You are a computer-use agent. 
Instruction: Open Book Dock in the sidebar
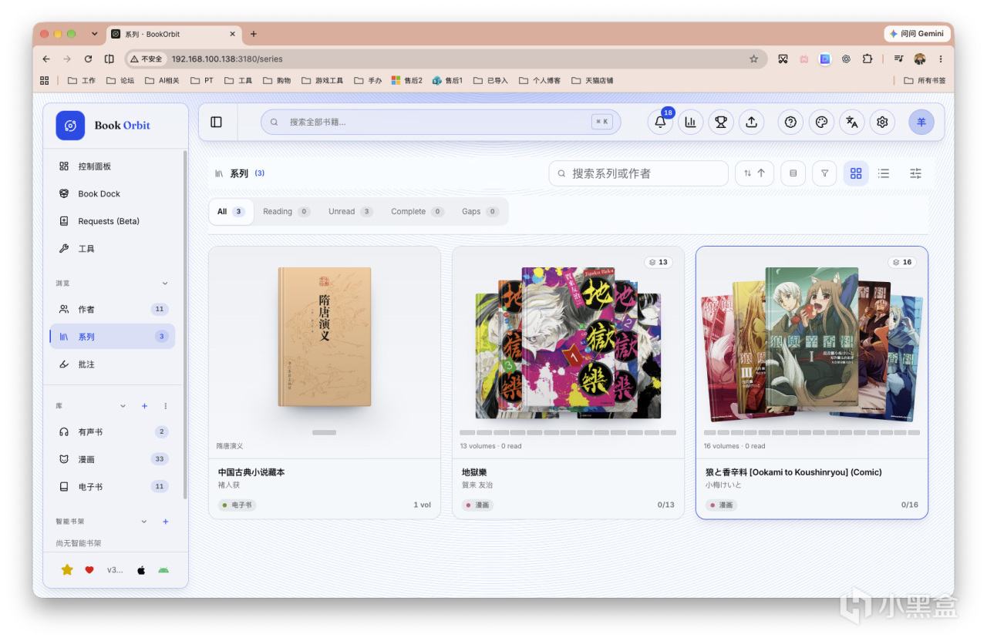pyautogui.click(x=113, y=194)
